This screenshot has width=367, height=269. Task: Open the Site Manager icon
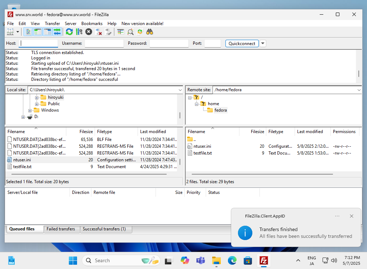[10, 32]
